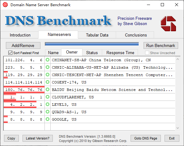Click the Add/Remove button

pos(23,45)
